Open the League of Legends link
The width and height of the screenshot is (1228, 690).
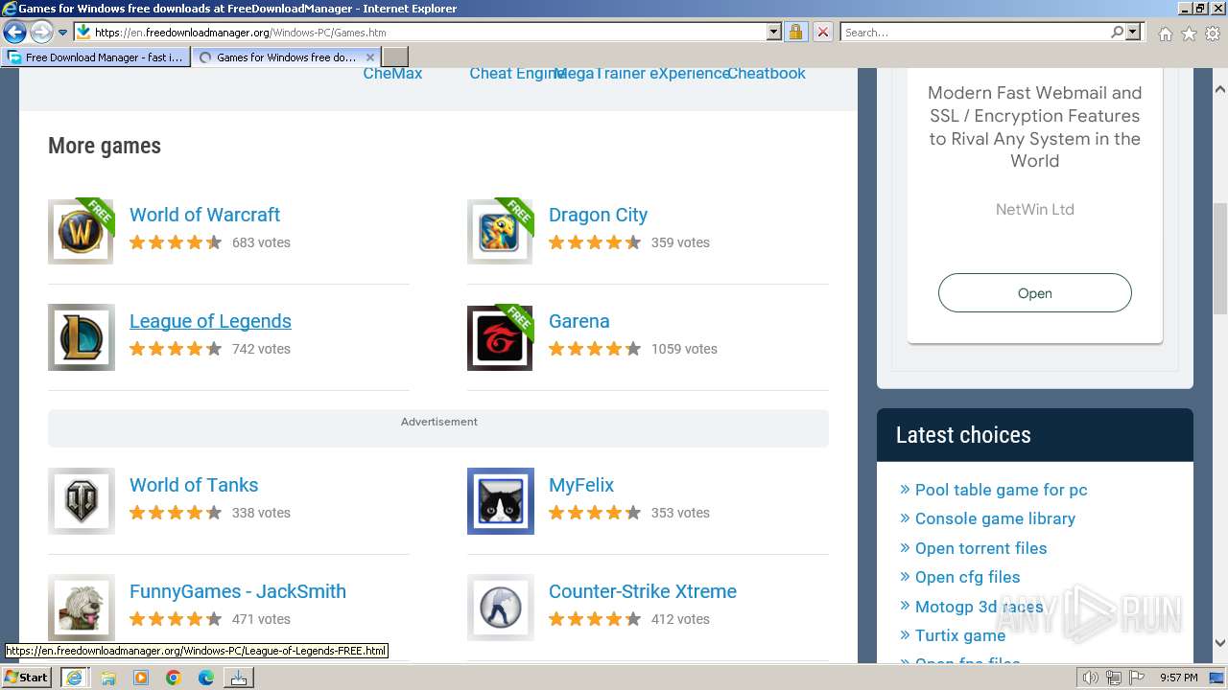tap(210, 321)
